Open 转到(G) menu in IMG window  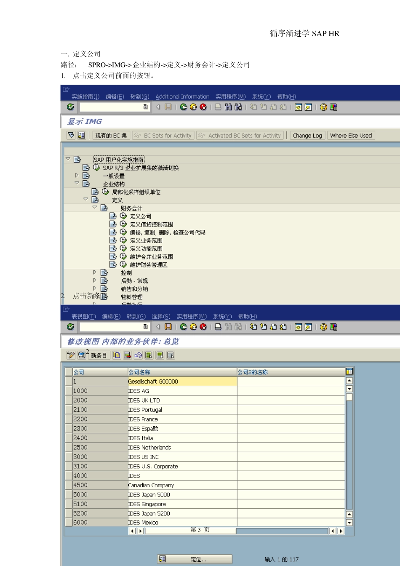140,96
